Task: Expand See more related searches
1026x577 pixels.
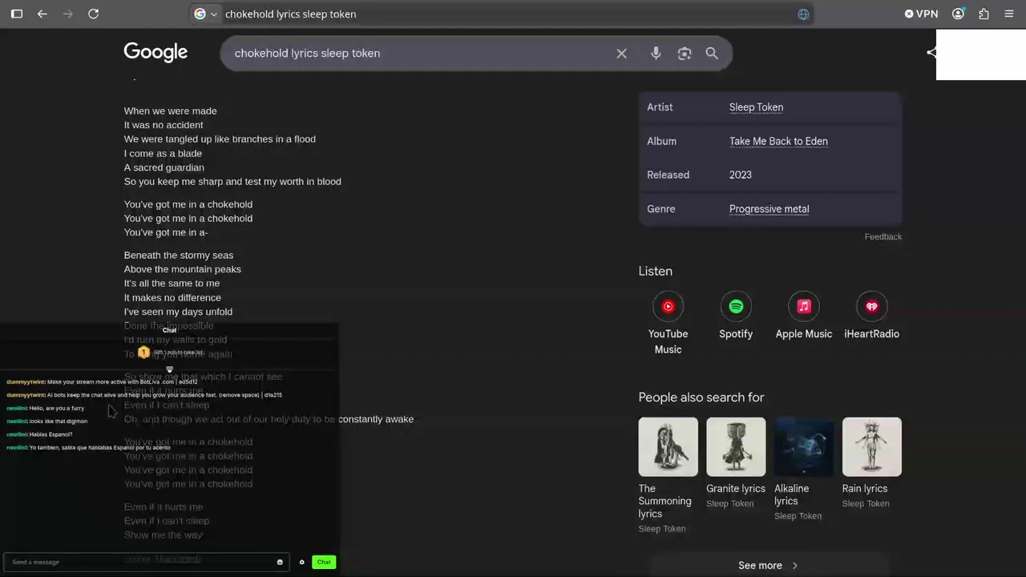Action: [x=769, y=566]
